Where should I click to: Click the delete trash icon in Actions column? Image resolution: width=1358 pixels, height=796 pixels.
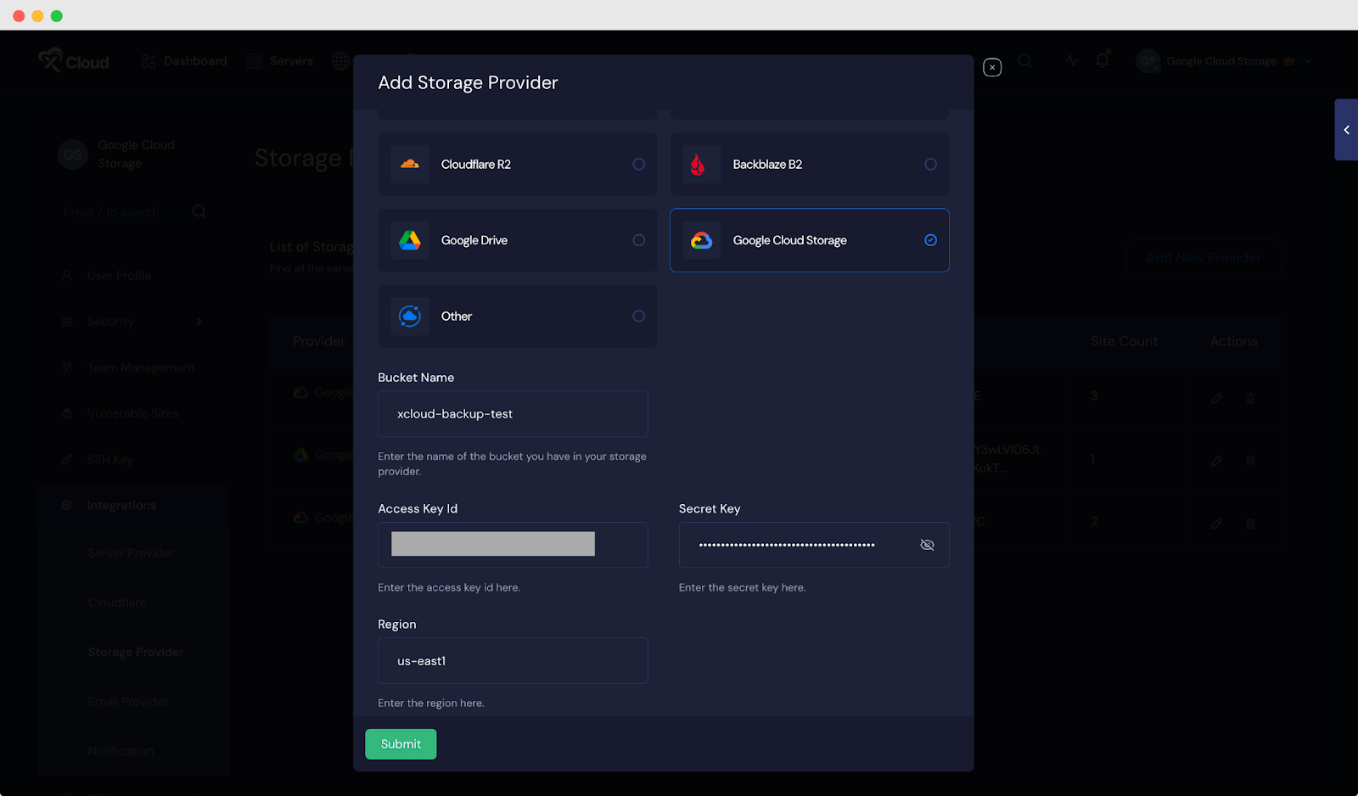1250,397
